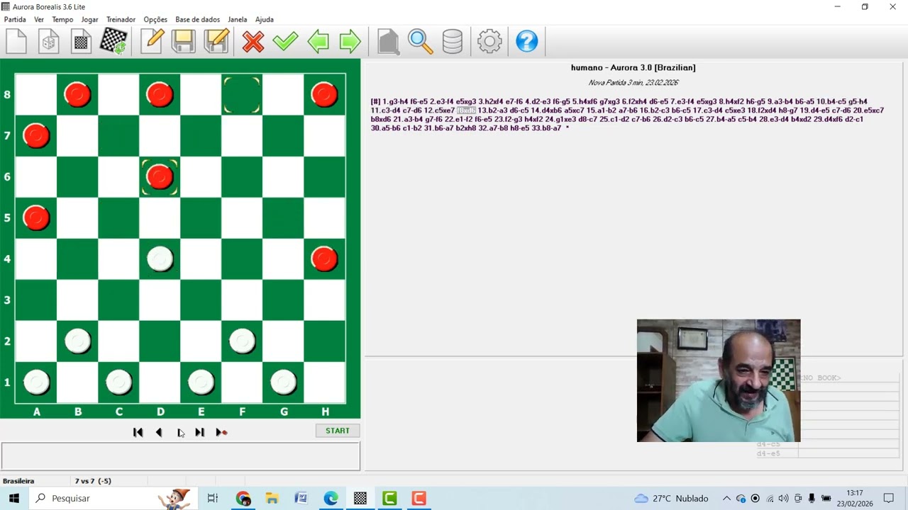Click the empty text box below the board

pos(180,456)
